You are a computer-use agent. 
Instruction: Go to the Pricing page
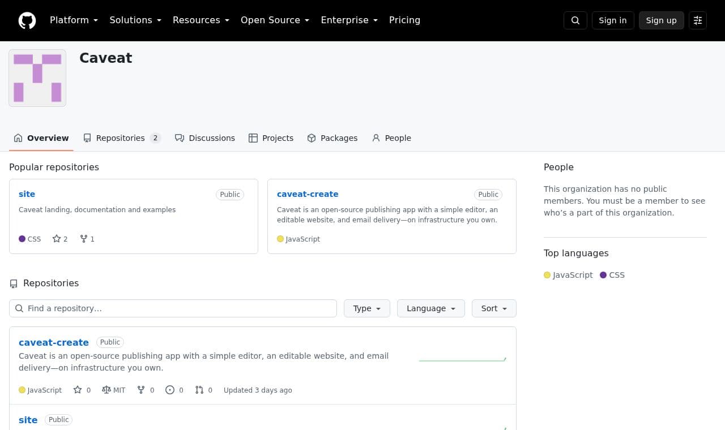404,20
